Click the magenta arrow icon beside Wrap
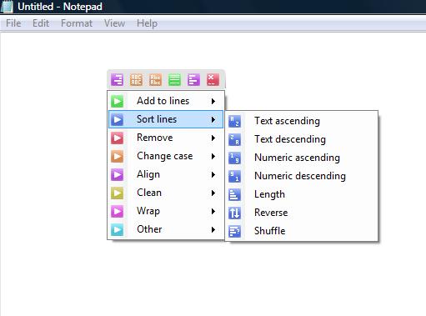426x316 pixels. click(117, 211)
